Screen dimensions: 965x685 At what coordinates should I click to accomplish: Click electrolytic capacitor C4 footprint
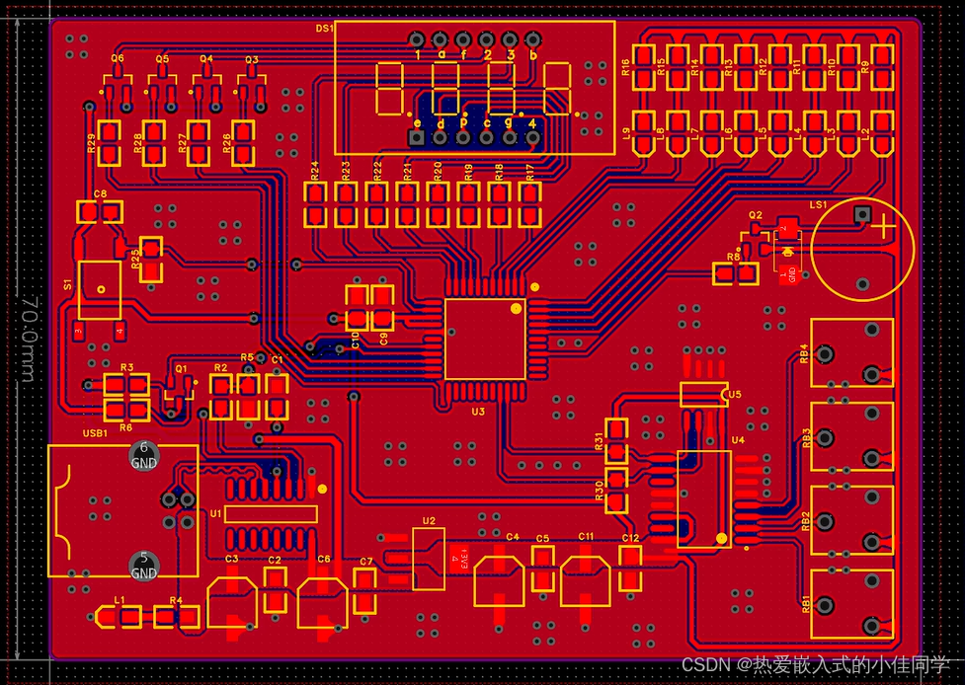tap(499, 584)
